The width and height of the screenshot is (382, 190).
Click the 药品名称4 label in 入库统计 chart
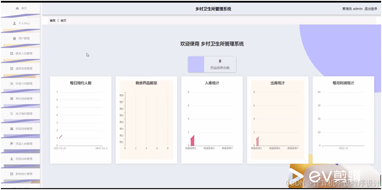click(209, 148)
